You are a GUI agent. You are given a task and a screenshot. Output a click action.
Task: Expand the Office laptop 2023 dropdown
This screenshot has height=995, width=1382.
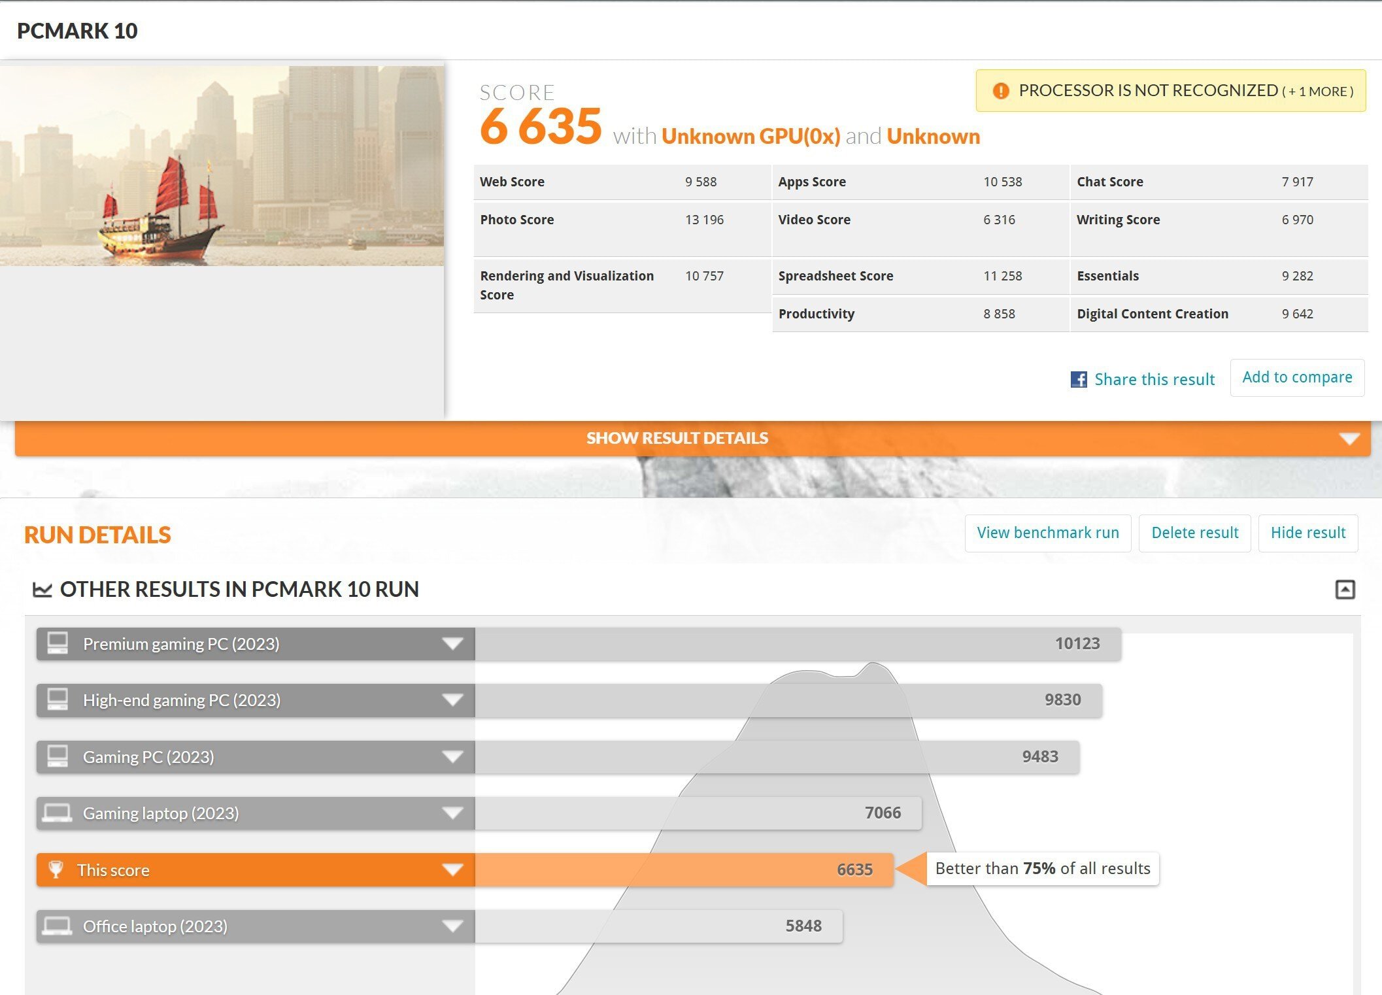(452, 925)
